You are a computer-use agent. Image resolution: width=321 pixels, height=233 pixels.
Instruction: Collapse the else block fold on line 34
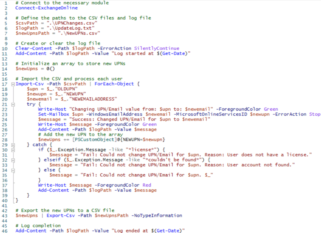(x=13, y=170)
